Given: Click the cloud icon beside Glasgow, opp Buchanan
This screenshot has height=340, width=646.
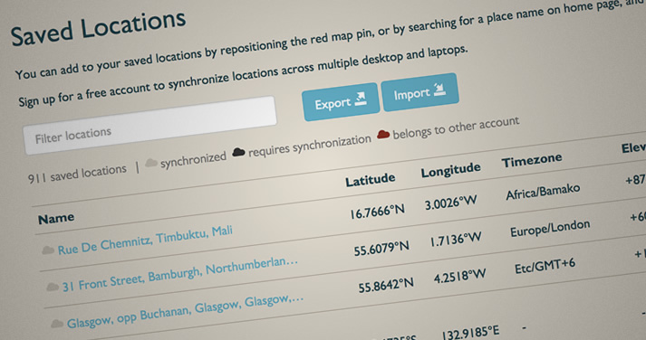Looking at the screenshot, I should click(x=57, y=324).
